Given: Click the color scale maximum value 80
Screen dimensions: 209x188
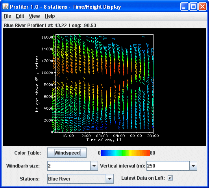Looking at the screenshot, I should (x=153, y=153).
